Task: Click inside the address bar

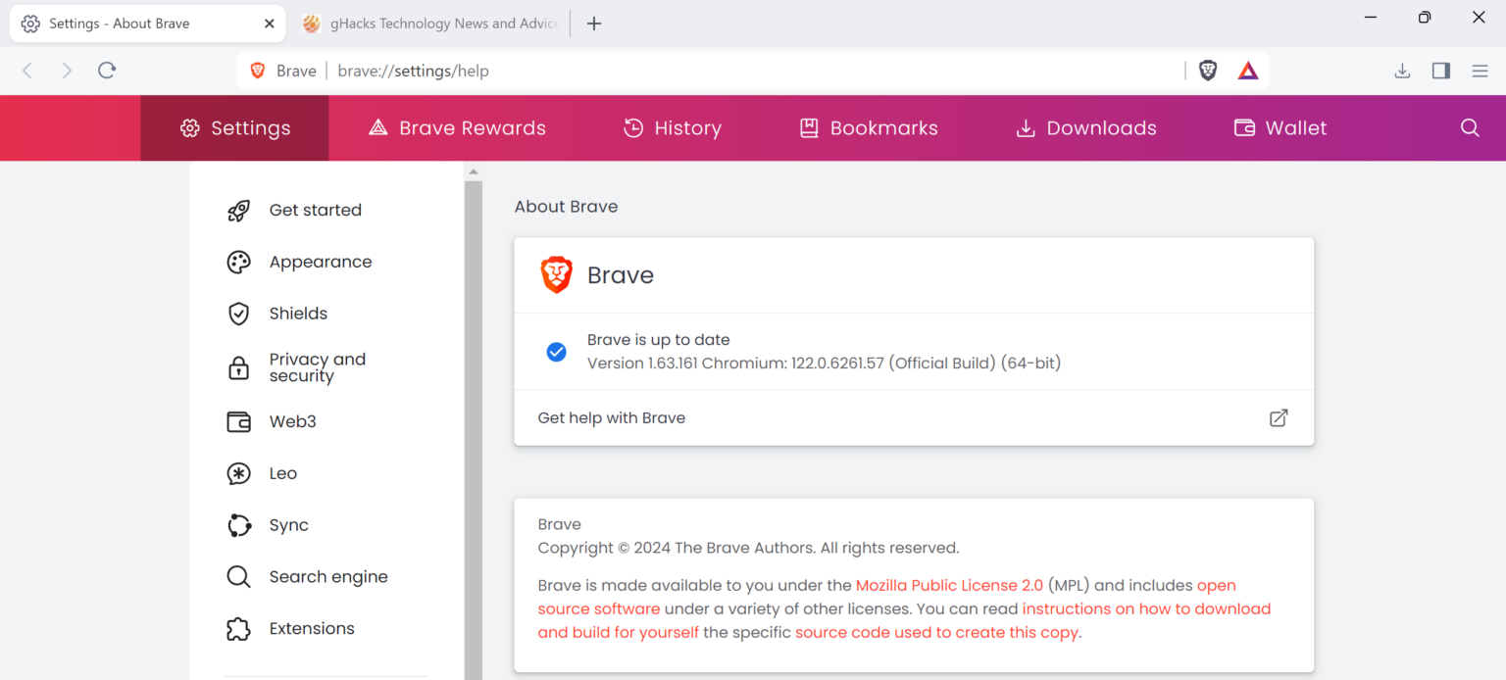Action: click(x=686, y=71)
